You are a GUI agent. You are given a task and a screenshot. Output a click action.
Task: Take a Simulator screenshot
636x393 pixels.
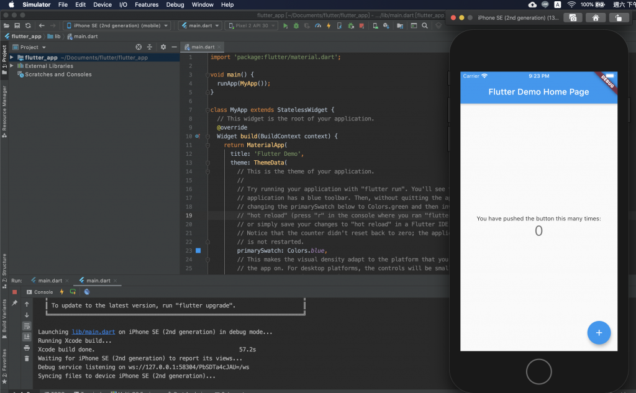click(573, 18)
